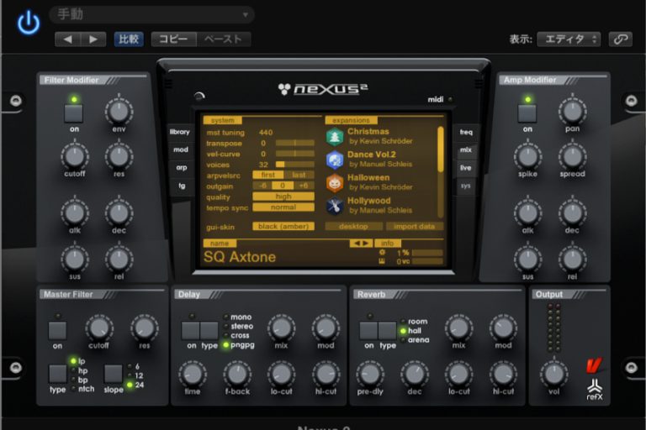
Task: Open the arp tab
Action: coord(182,168)
